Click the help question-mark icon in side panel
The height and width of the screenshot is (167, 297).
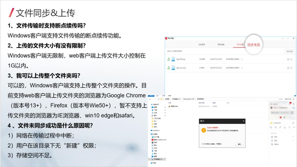tap(294, 104)
